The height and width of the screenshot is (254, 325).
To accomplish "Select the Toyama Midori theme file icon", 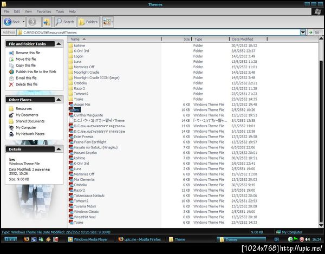I will 71,206.
